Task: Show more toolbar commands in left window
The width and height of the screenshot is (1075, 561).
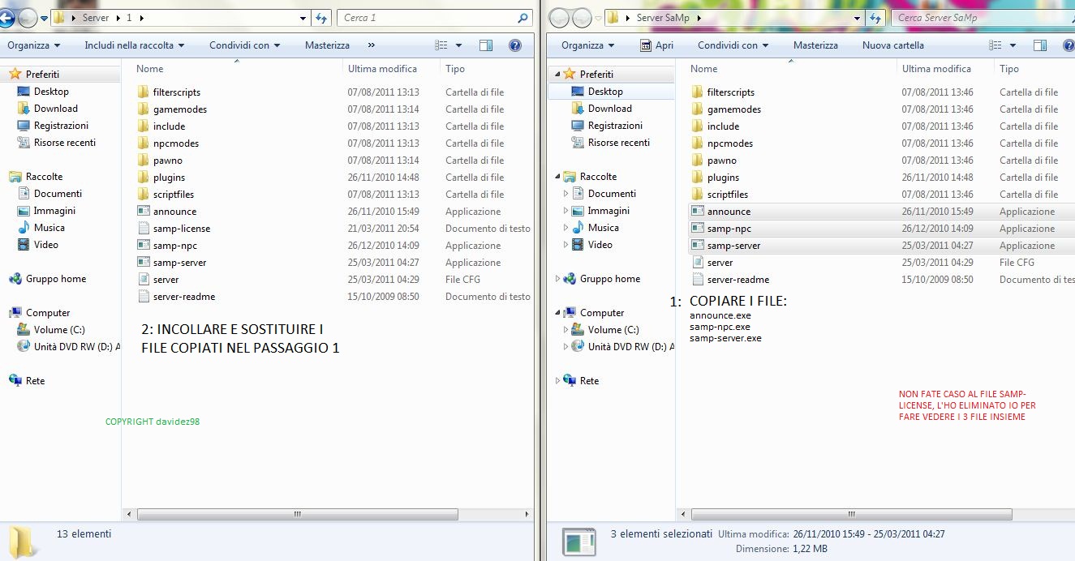Action: pos(372,45)
